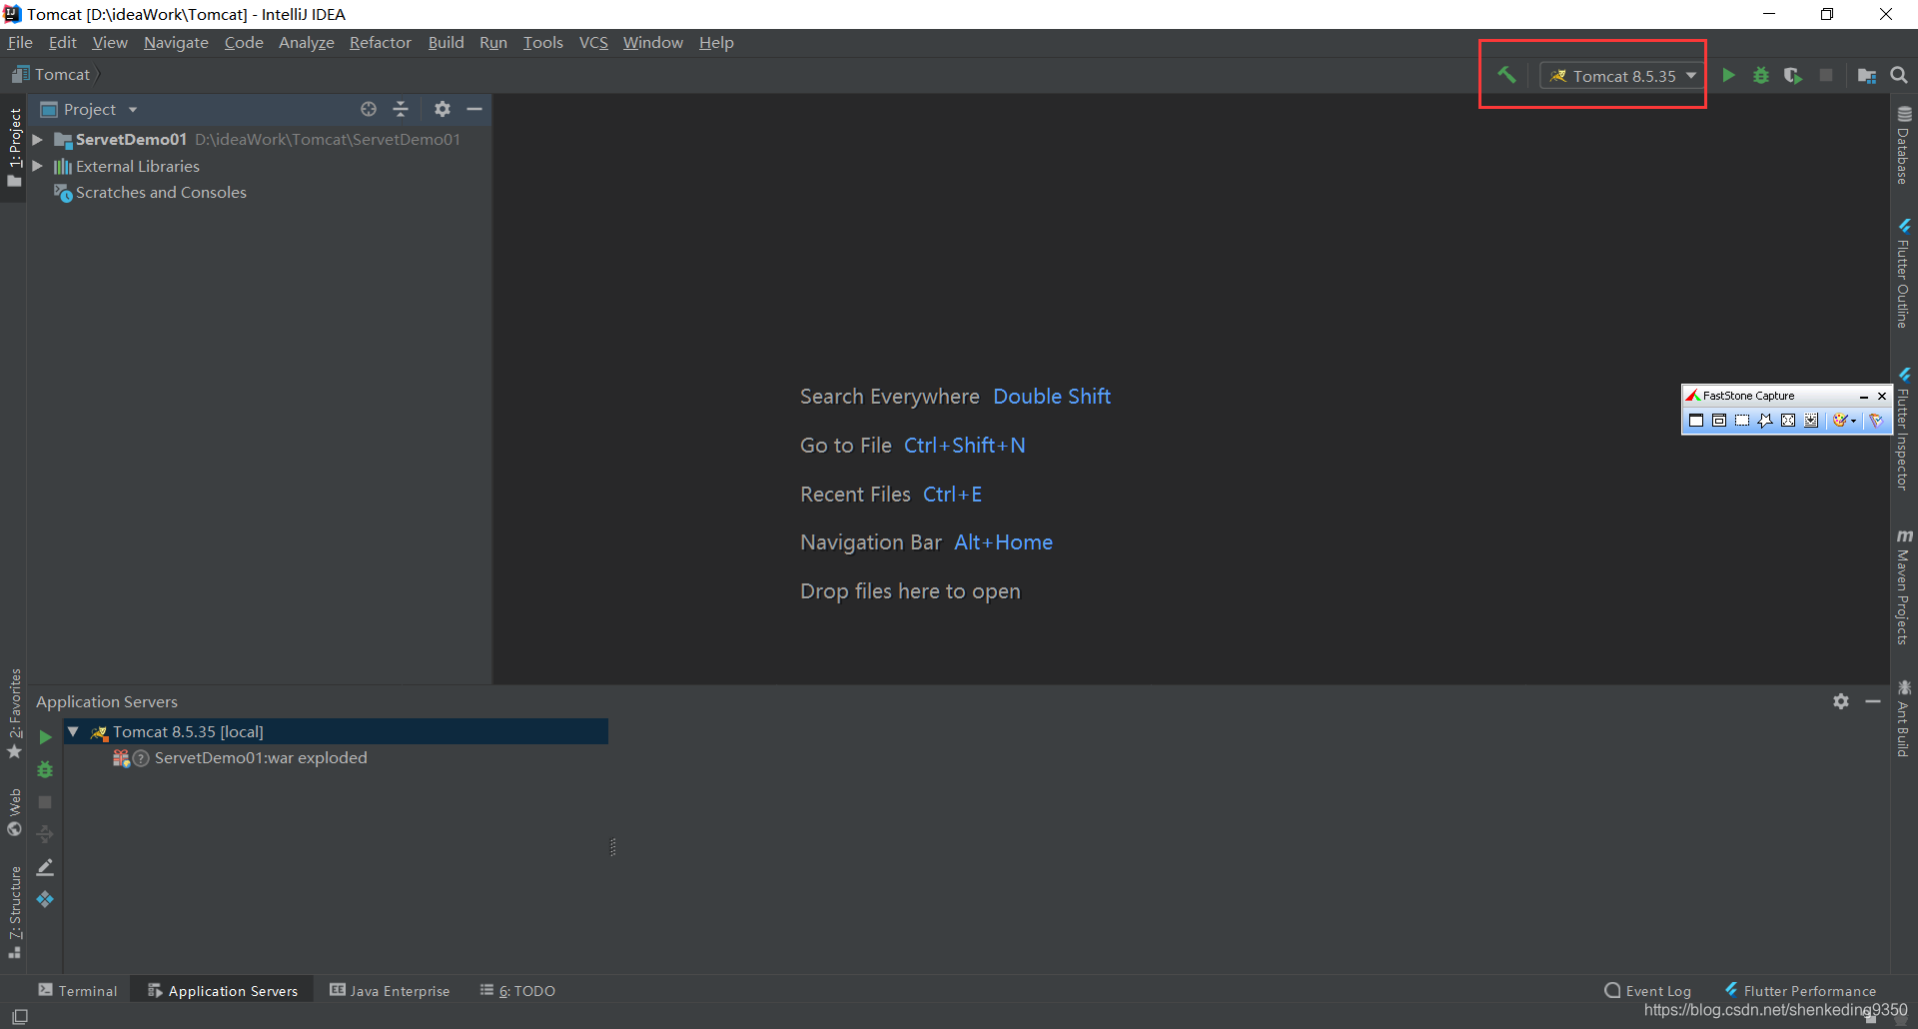Locate the opened file using the Project panel crosshair icon

tap(369, 109)
